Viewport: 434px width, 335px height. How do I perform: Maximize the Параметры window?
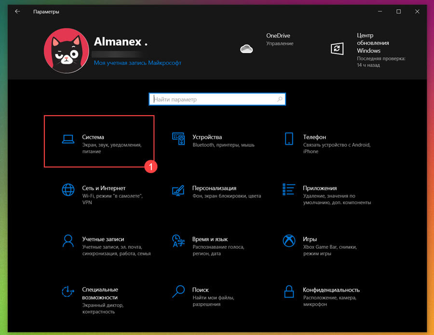click(399, 12)
